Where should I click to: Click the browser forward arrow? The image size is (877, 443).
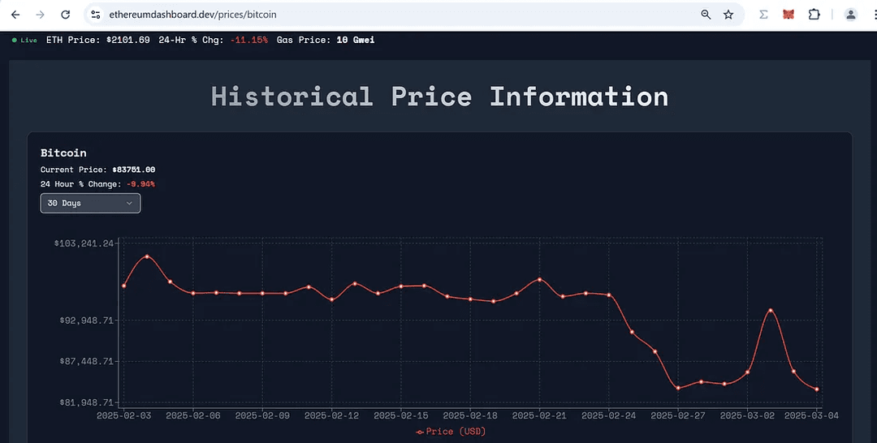pos(41,15)
